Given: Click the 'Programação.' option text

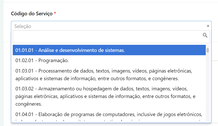Looking at the screenshot, I should tap(54, 61).
